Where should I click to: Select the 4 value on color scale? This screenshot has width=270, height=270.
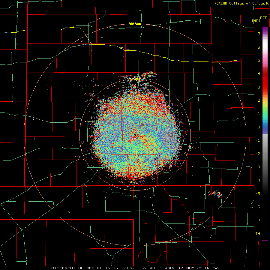coord(259,74)
